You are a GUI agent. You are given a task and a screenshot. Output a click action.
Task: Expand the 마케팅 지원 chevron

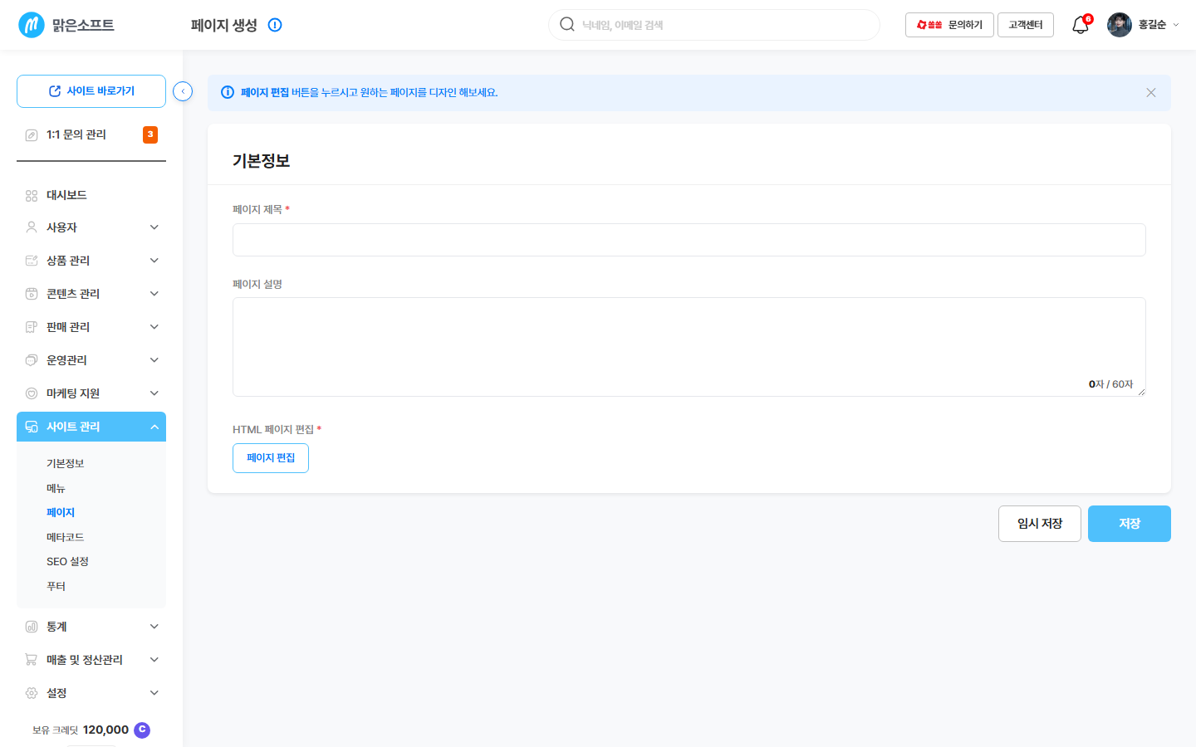154,393
